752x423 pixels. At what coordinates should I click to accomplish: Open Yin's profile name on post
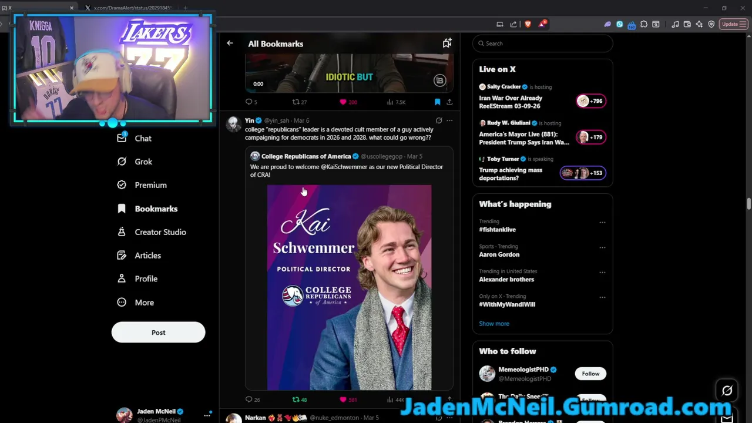pyautogui.click(x=249, y=120)
